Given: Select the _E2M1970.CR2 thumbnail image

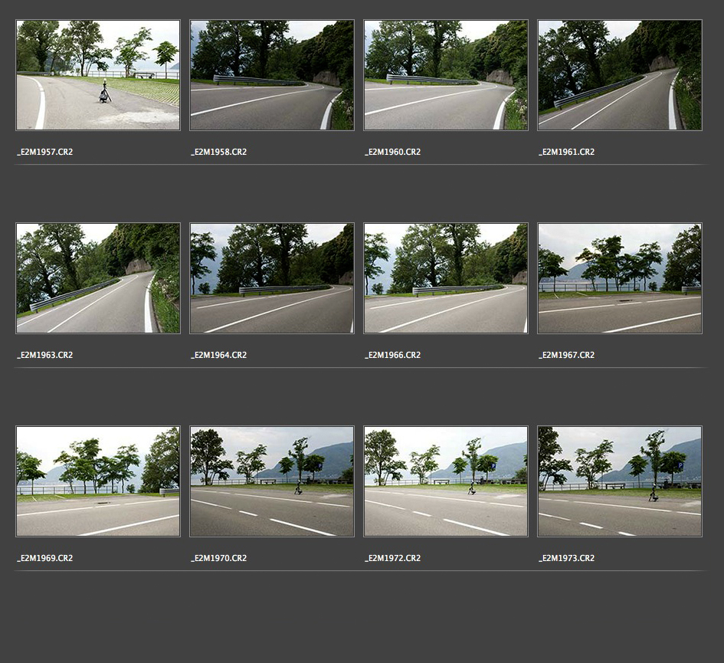Looking at the screenshot, I should (272, 481).
